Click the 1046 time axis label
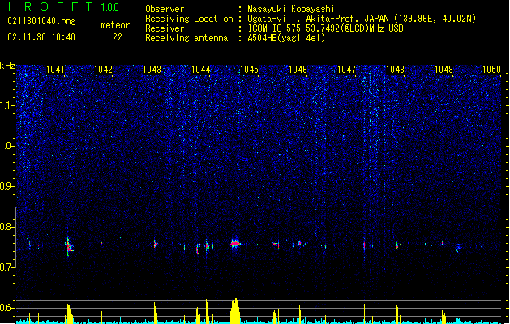This screenshot has height=324, width=510. click(x=298, y=70)
